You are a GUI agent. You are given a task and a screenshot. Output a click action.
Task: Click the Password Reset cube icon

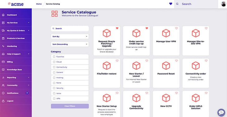click(x=166, y=66)
